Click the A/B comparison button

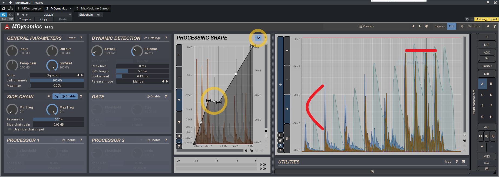coord(487,127)
